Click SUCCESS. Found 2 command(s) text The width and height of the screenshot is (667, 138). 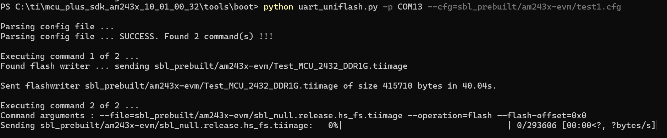tap(196, 36)
